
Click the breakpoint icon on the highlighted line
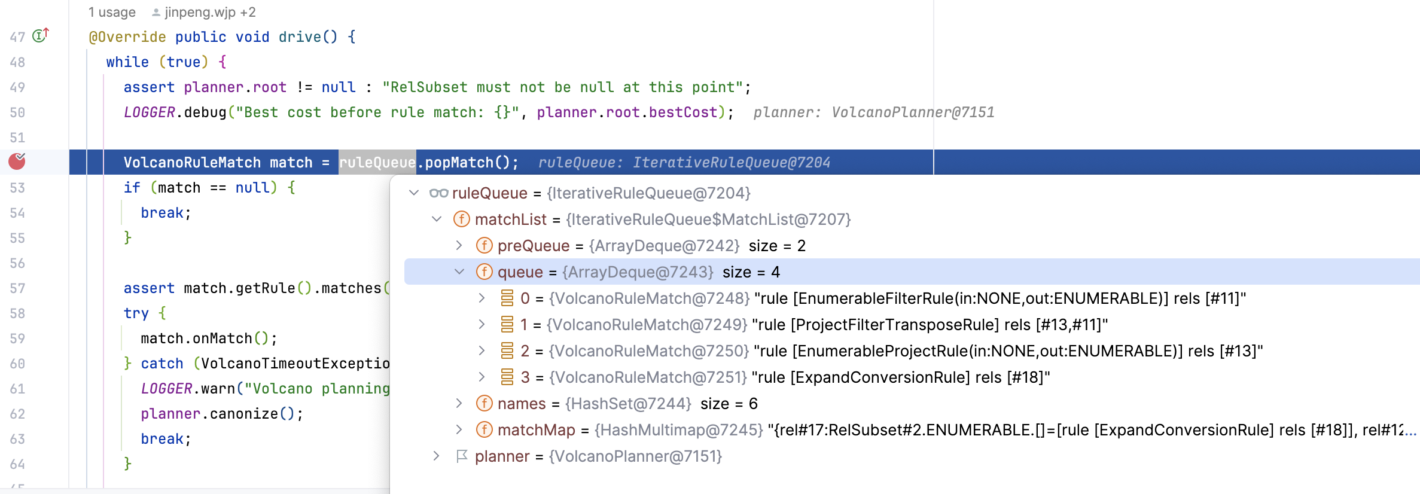point(17,161)
